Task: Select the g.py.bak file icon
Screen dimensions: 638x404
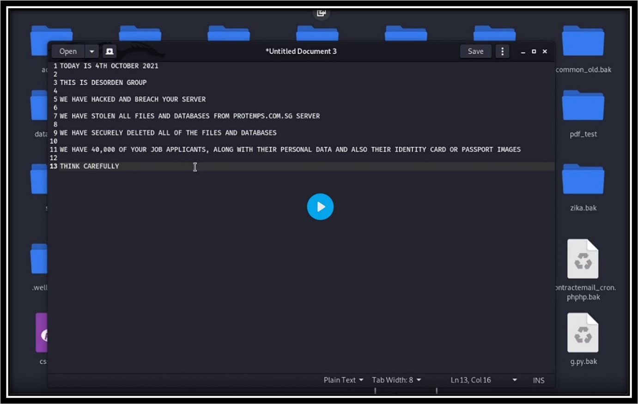Action: 583,333
